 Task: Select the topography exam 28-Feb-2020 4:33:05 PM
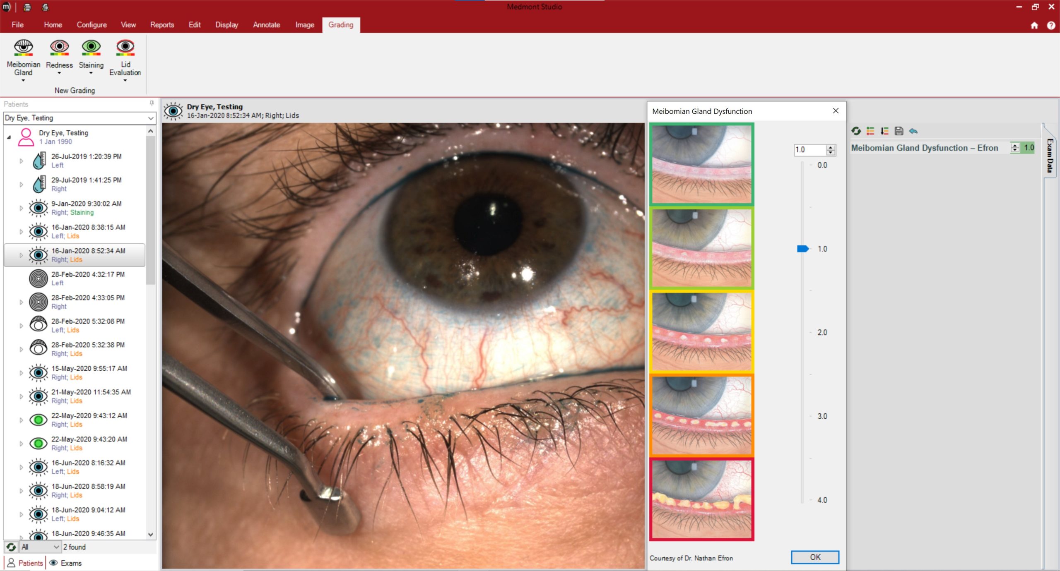86,302
